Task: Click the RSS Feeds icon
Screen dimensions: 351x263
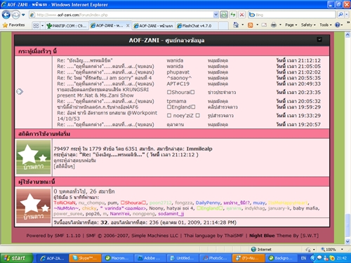Action: (x=251, y=25)
